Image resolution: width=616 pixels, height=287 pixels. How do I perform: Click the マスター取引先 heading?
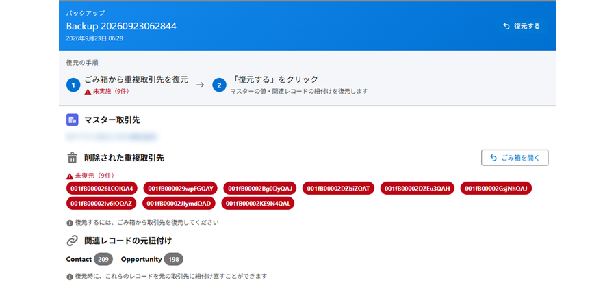[x=112, y=120]
